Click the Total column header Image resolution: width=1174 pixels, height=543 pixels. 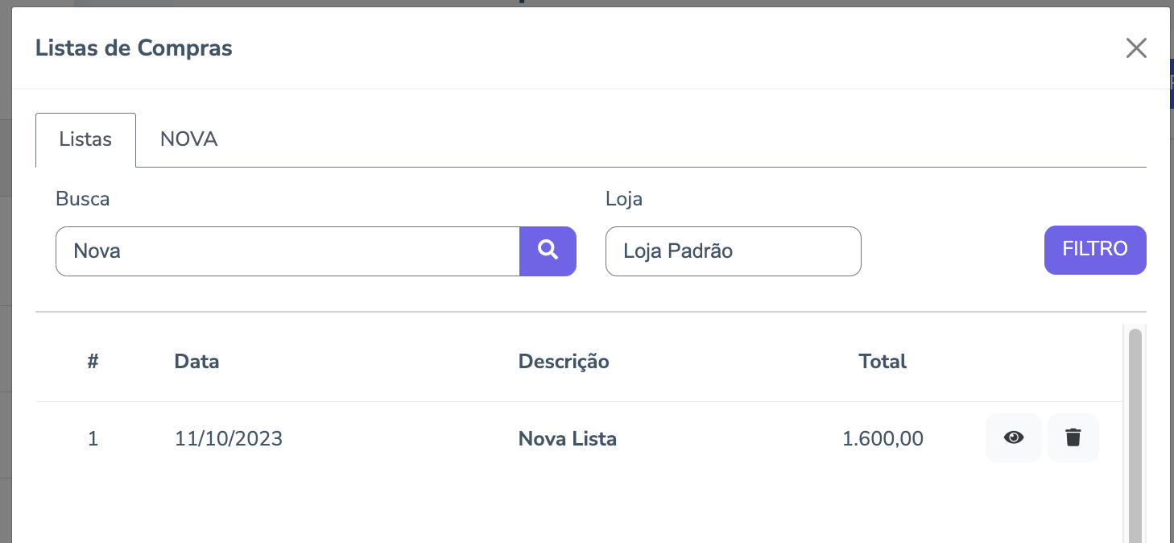coord(883,362)
